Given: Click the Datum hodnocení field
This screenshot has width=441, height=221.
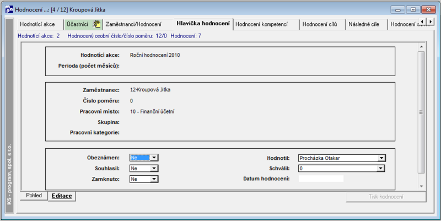Looking at the screenshot, I should tap(321, 179).
